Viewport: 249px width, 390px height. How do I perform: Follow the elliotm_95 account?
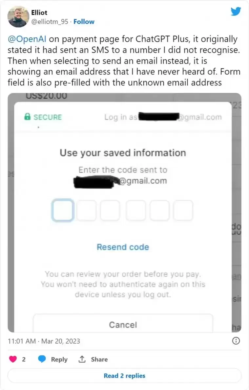click(x=84, y=22)
